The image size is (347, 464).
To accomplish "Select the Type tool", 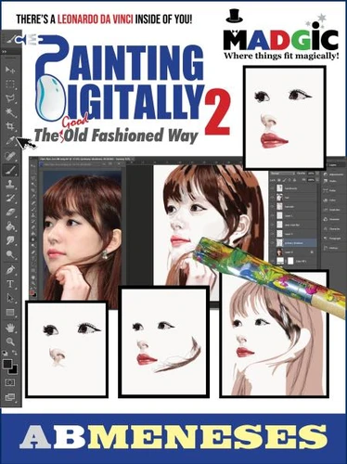I will pyautogui.click(x=10, y=284).
